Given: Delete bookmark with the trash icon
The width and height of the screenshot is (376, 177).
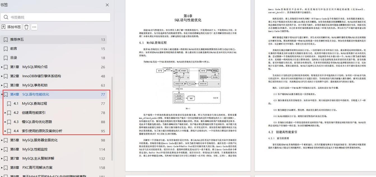Looking at the screenshot, I should [x=26, y=27].
